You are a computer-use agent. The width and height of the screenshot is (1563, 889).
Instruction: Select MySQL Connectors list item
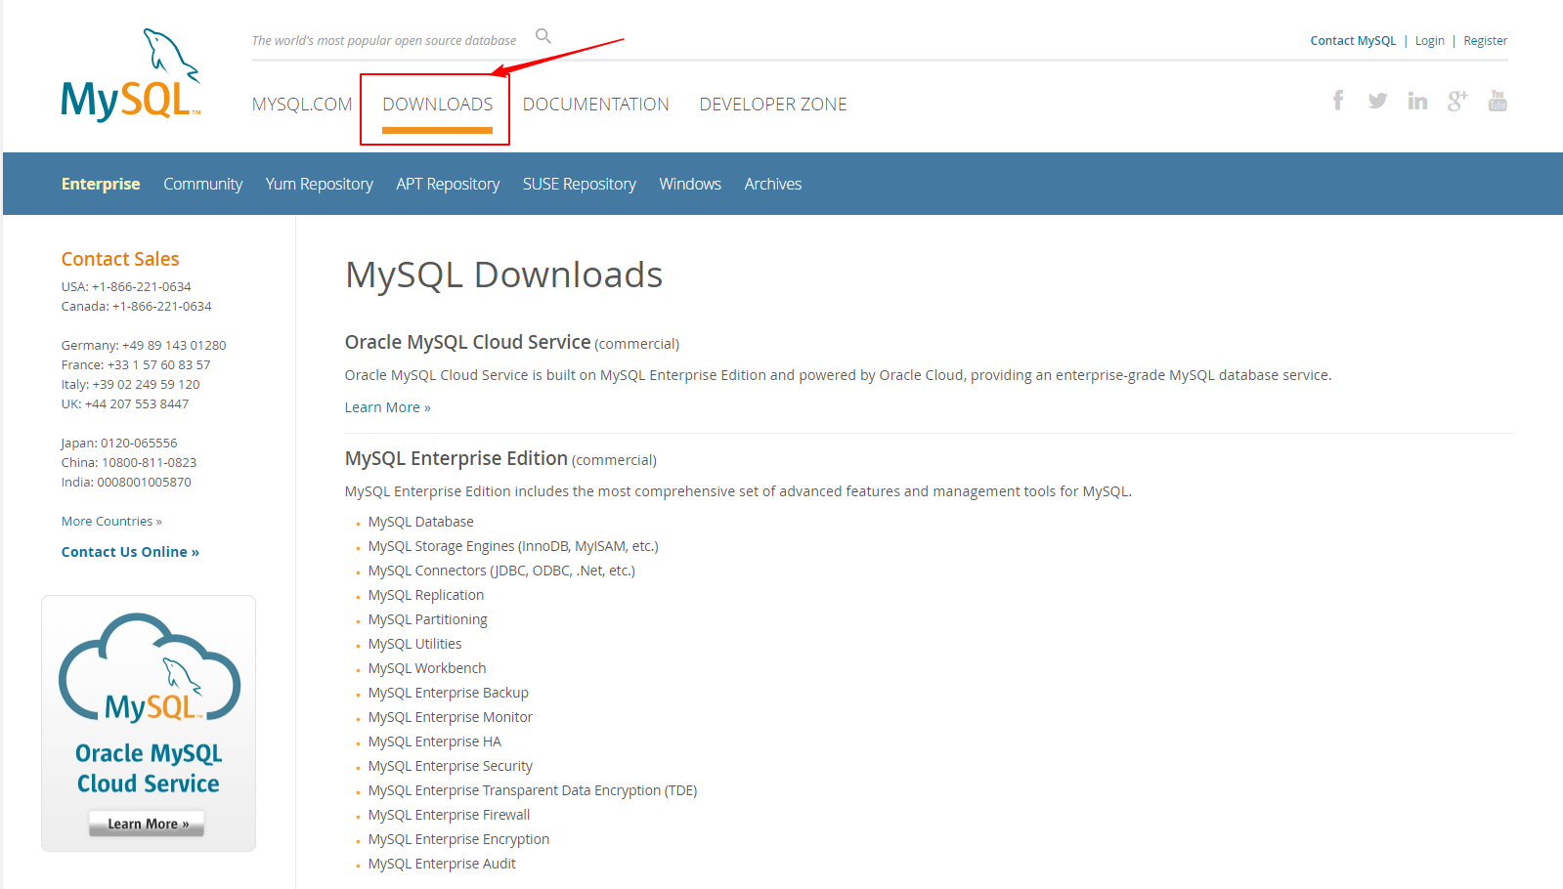coord(501,571)
